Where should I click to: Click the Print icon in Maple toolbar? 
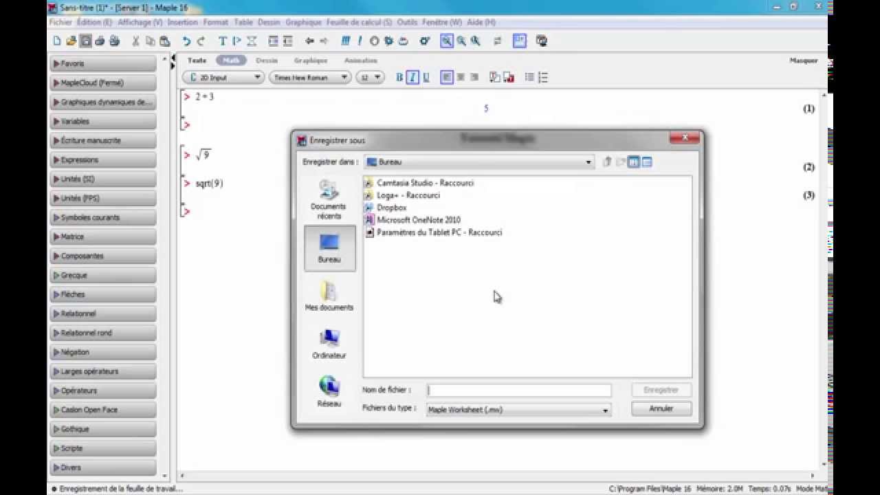[100, 41]
